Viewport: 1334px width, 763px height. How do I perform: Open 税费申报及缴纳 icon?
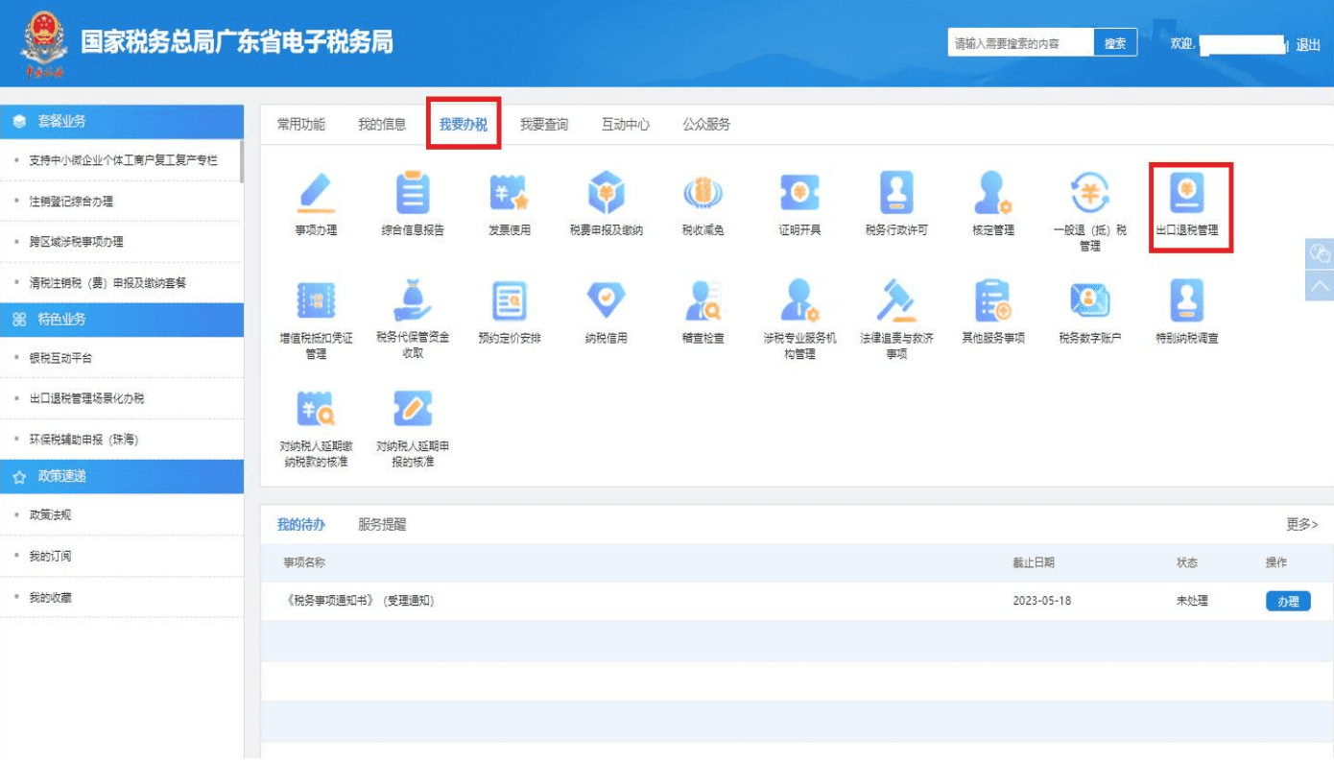(x=606, y=195)
